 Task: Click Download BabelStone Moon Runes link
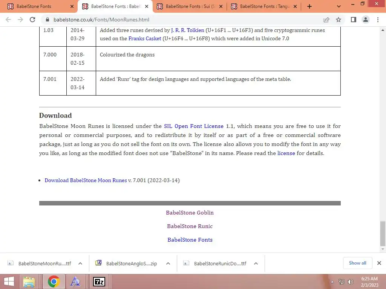pyautogui.click(x=86, y=180)
